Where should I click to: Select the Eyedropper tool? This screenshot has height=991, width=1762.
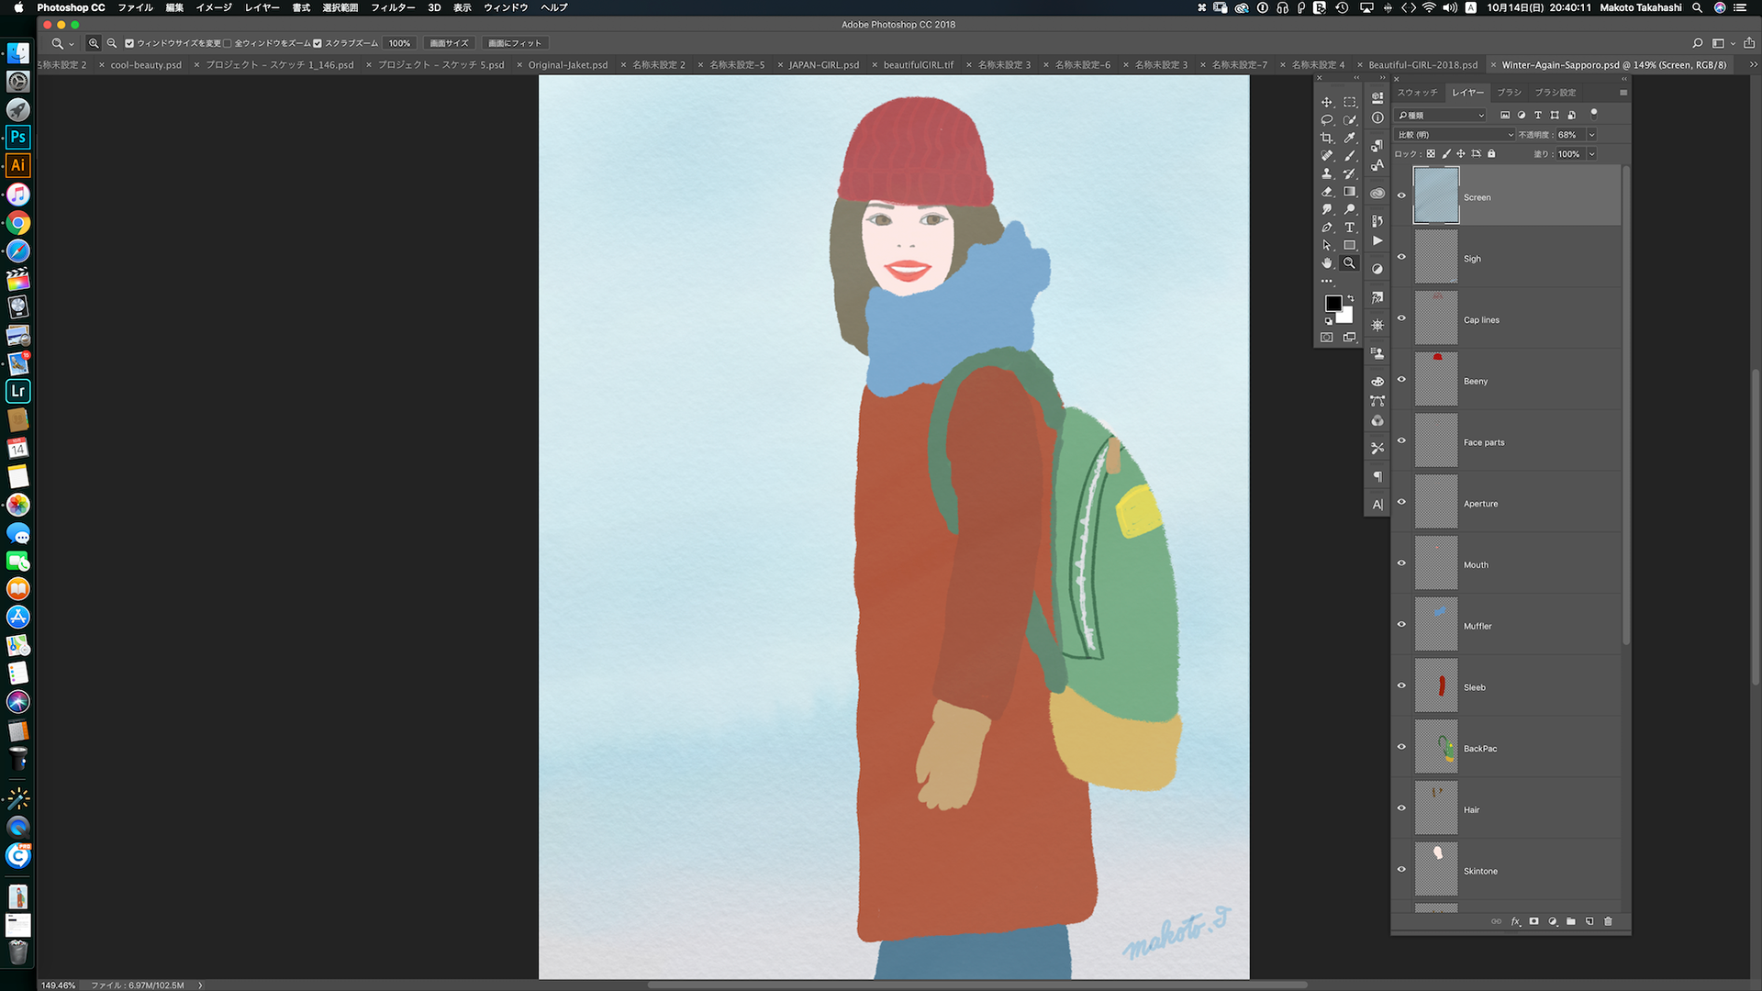(1349, 138)
